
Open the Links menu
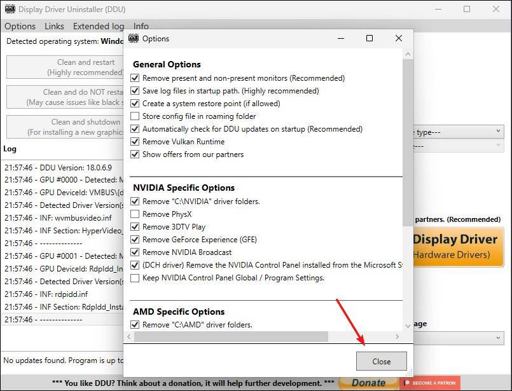click(54, 26)
